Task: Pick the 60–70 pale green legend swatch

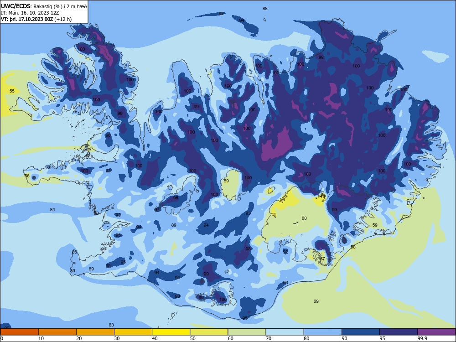Action: [247, 332]
